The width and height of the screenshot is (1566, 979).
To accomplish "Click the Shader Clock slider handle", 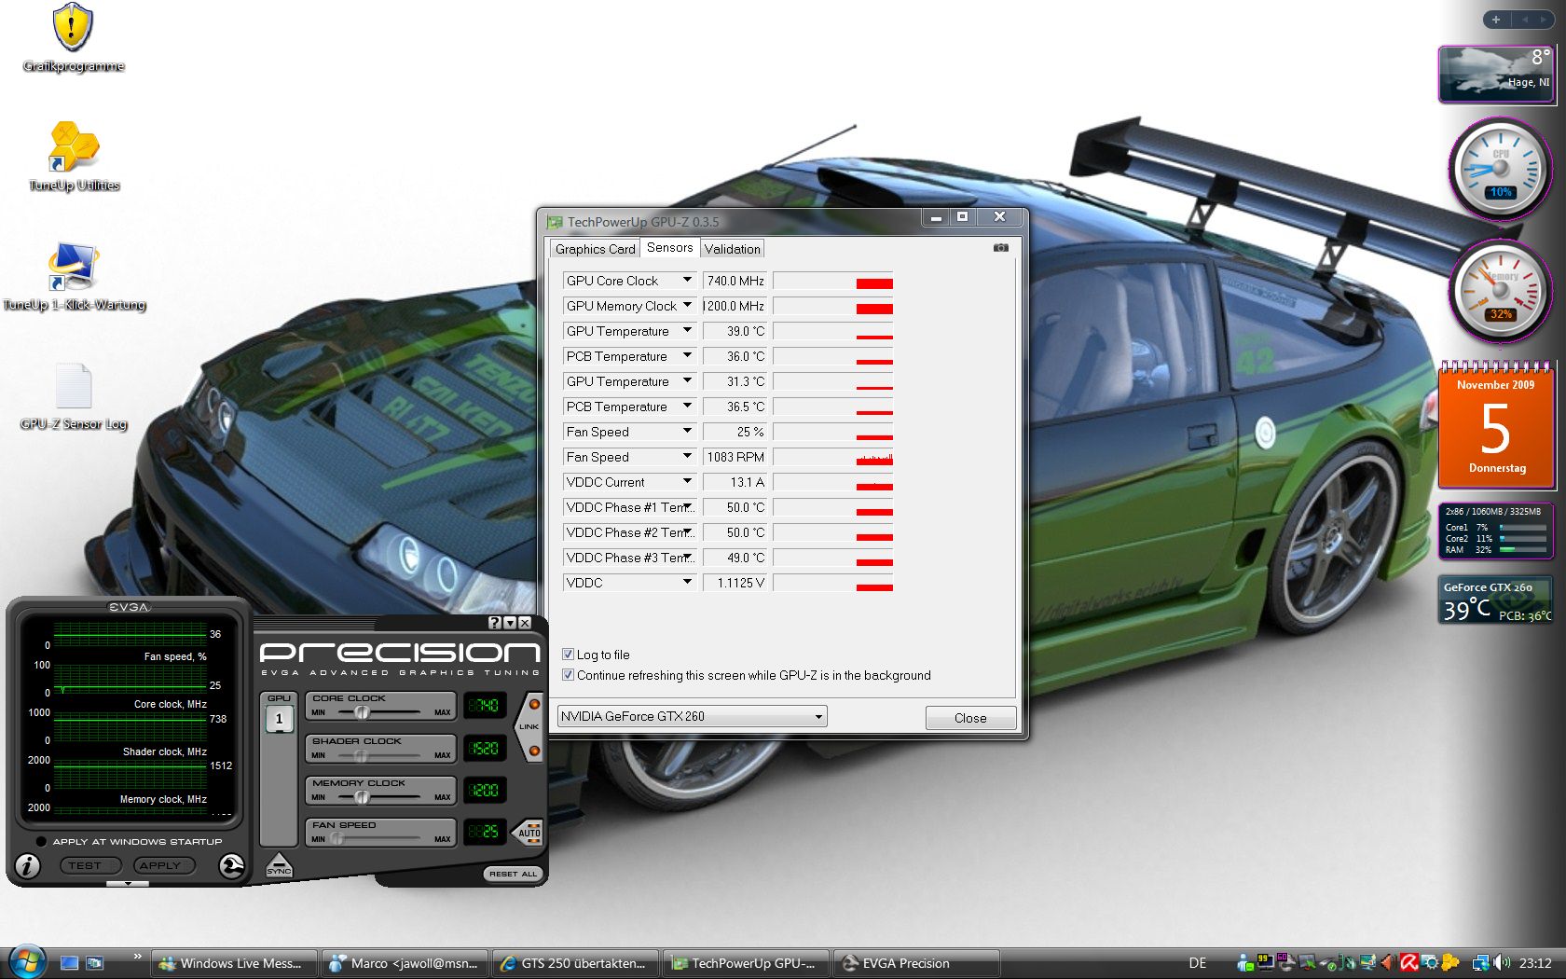I will pyautogui.click(x=362, y=755).
